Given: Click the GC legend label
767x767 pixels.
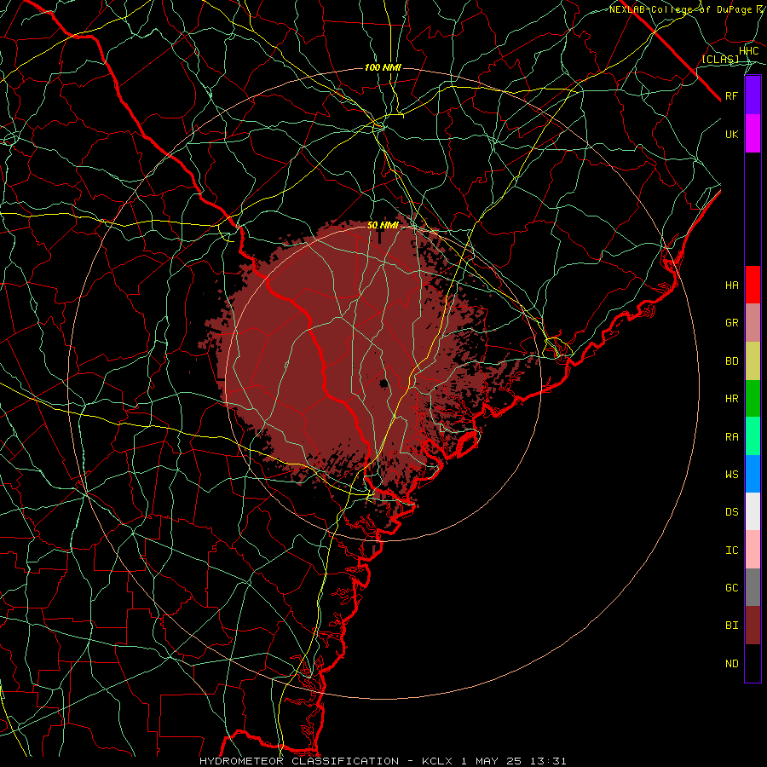Looking at the screenshot, I should click(731, 588).
